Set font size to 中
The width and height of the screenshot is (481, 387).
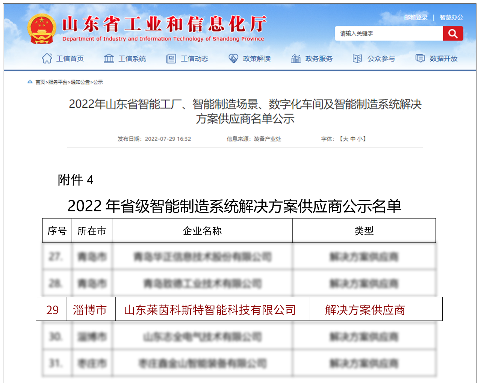353,139
